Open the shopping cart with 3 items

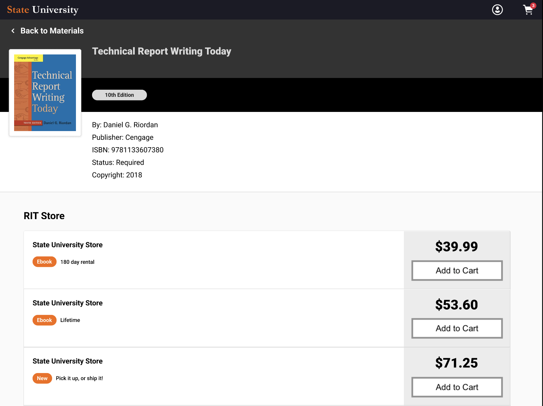[x=529, y=9]
